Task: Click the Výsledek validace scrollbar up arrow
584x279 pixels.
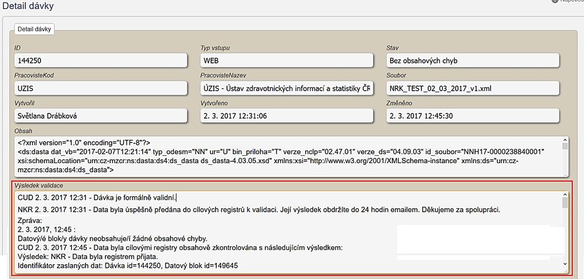Action: tap(565, 195)
